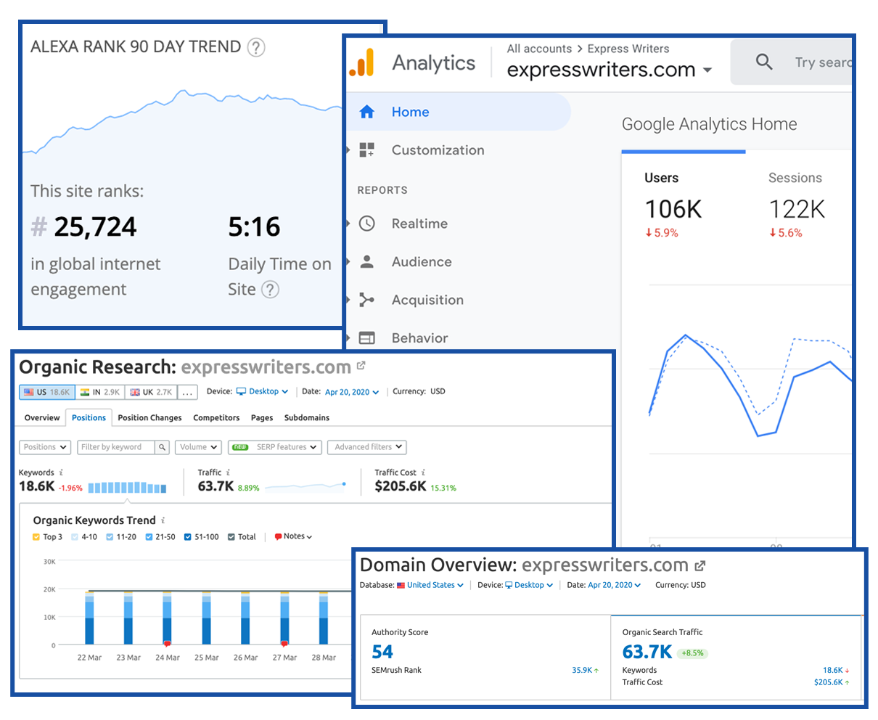Image resolution: width=878 pixels, height=720 pixels.
Task: Open the Device dropdown in Organic Research
Action: 263,392
